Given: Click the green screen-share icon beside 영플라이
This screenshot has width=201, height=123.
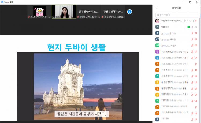Looking at the screenshot, I should [189, 27].
